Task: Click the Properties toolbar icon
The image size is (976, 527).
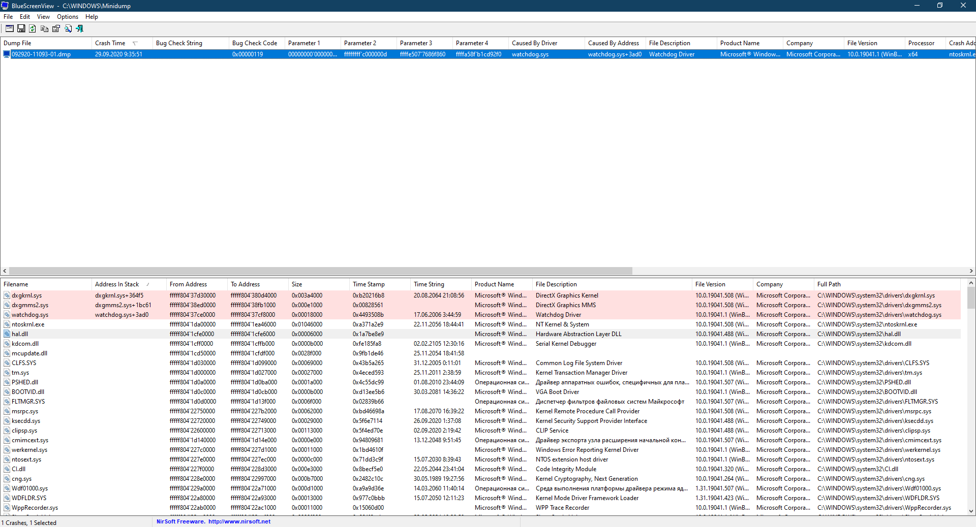Action: pyautogui.click(x=56, y=29)
